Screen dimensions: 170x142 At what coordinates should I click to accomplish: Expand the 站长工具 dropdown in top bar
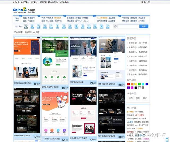click(25, 2)
